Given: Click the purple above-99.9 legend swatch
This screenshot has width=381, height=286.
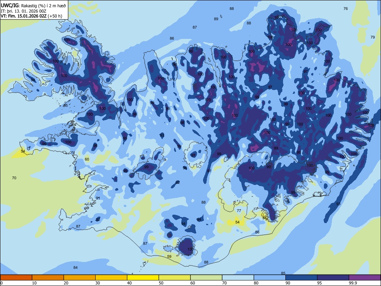Looking at the screenshot, I should (365, 278).
